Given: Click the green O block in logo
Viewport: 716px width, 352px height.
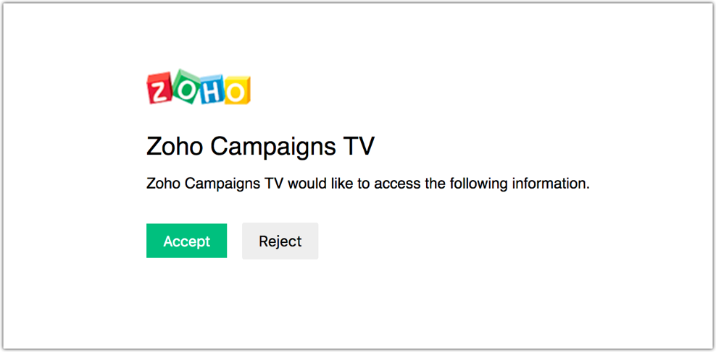Looking at the screenshot, I should [x=185, y=86].
